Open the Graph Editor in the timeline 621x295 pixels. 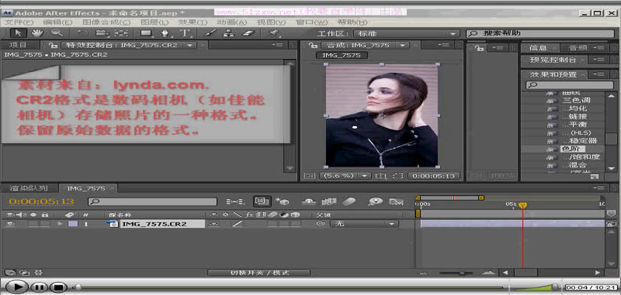click(x=396, y=202)
